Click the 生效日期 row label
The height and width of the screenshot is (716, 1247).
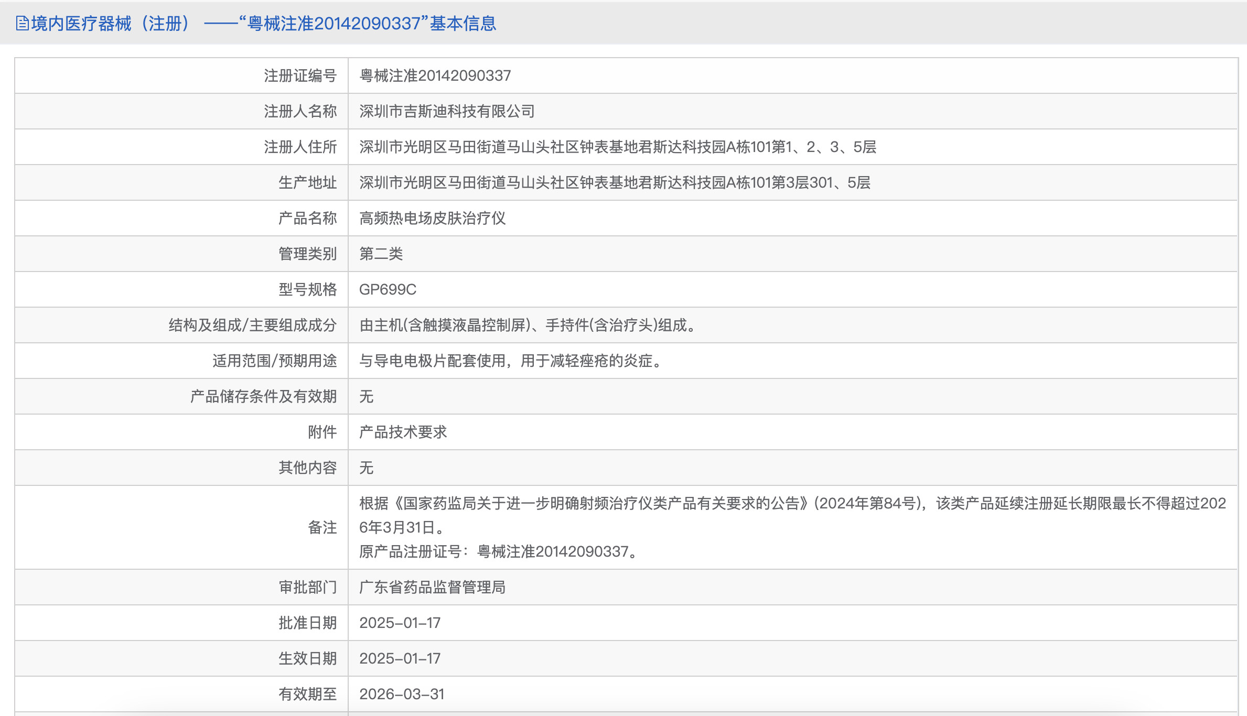click(309, 658)
